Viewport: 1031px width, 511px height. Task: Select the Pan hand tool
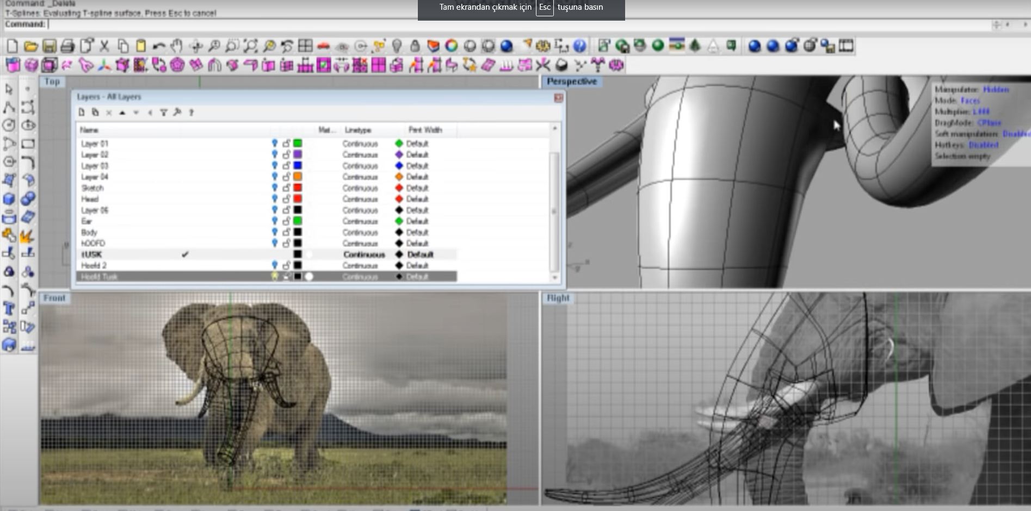177,46
